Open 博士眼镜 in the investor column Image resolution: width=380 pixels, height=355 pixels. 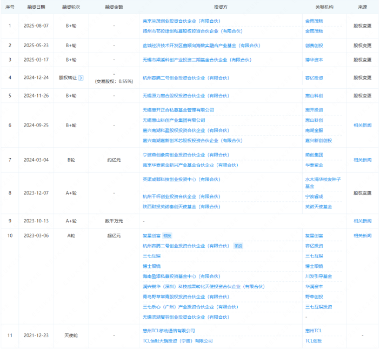click(x=151, y=266)
